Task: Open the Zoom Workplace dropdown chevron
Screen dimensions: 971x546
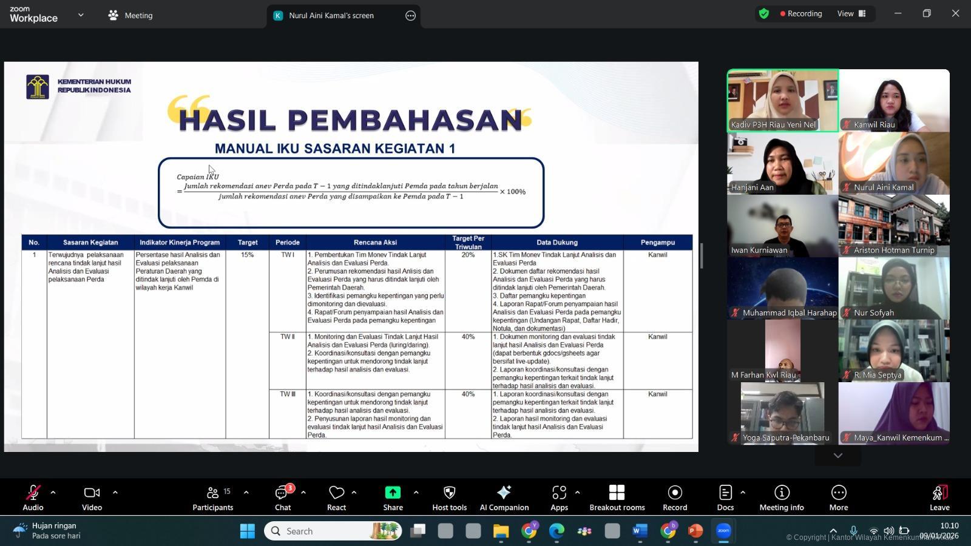Action: (81, 15)
